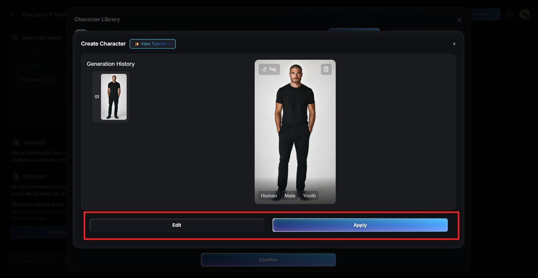This screenshot has height=278, width=538.
Task: Close the Character Library window
Action: 459,19
